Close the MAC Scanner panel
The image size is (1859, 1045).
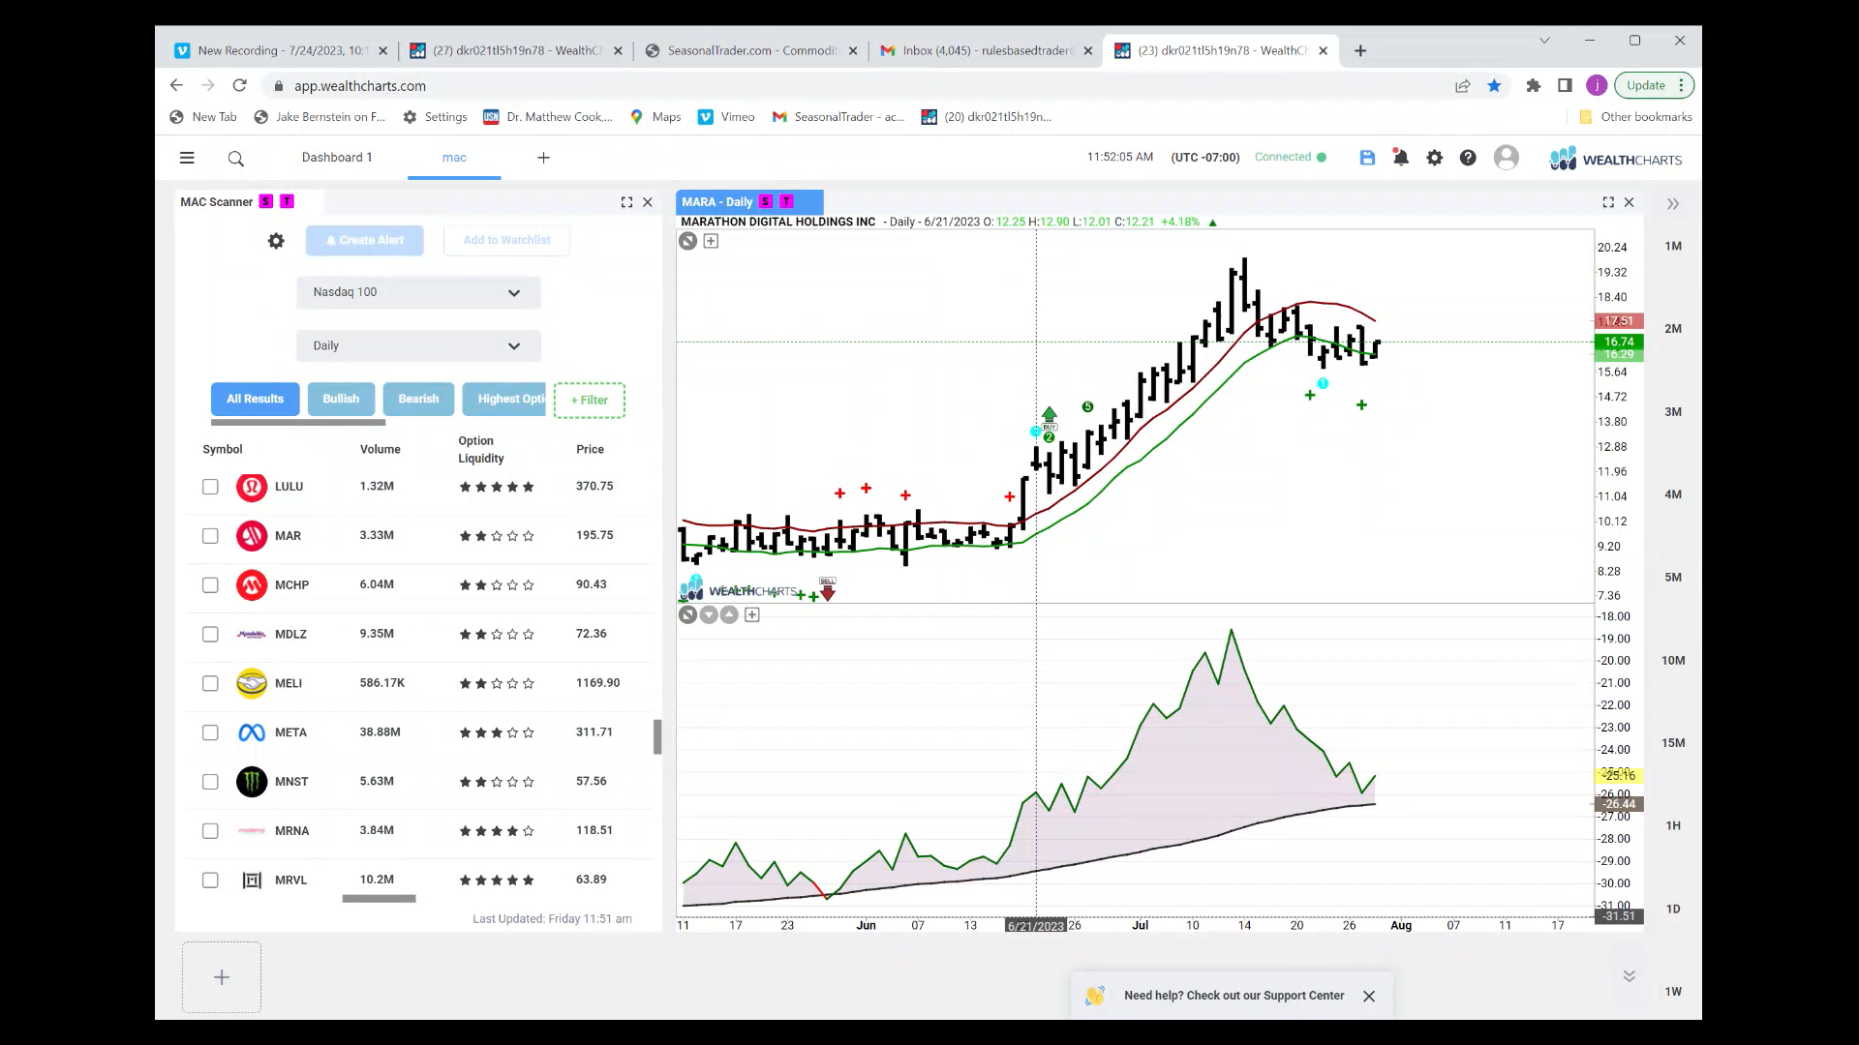pos(648,202)
